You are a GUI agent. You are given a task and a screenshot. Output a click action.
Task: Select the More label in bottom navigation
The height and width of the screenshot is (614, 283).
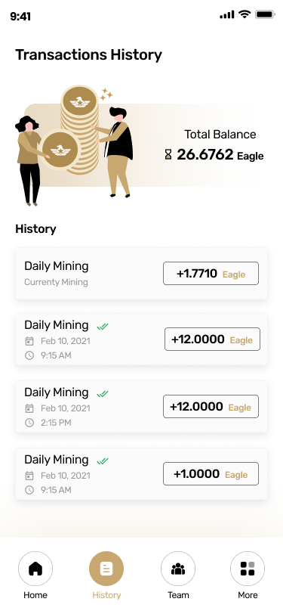point(248,595)
